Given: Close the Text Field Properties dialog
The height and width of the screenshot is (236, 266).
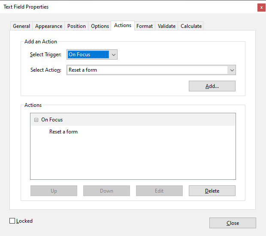Looking at the screenshot, I should click(x=233, y=223).
